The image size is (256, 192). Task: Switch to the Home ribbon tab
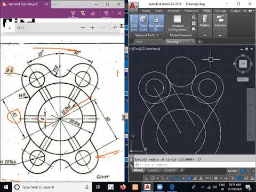(146, 11)
